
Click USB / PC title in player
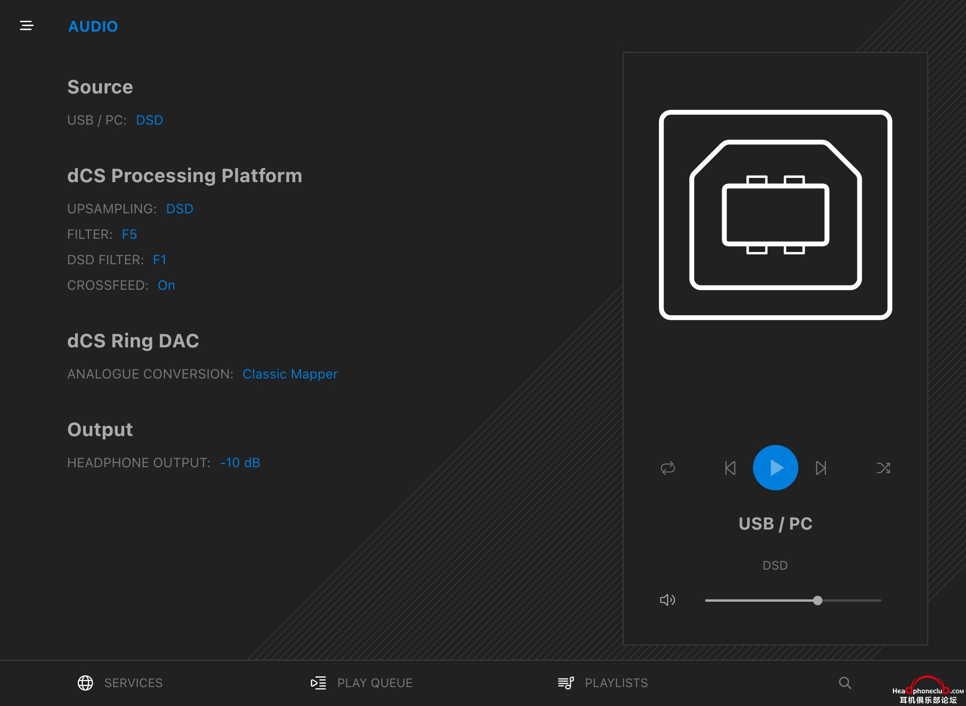pos(775,524)
